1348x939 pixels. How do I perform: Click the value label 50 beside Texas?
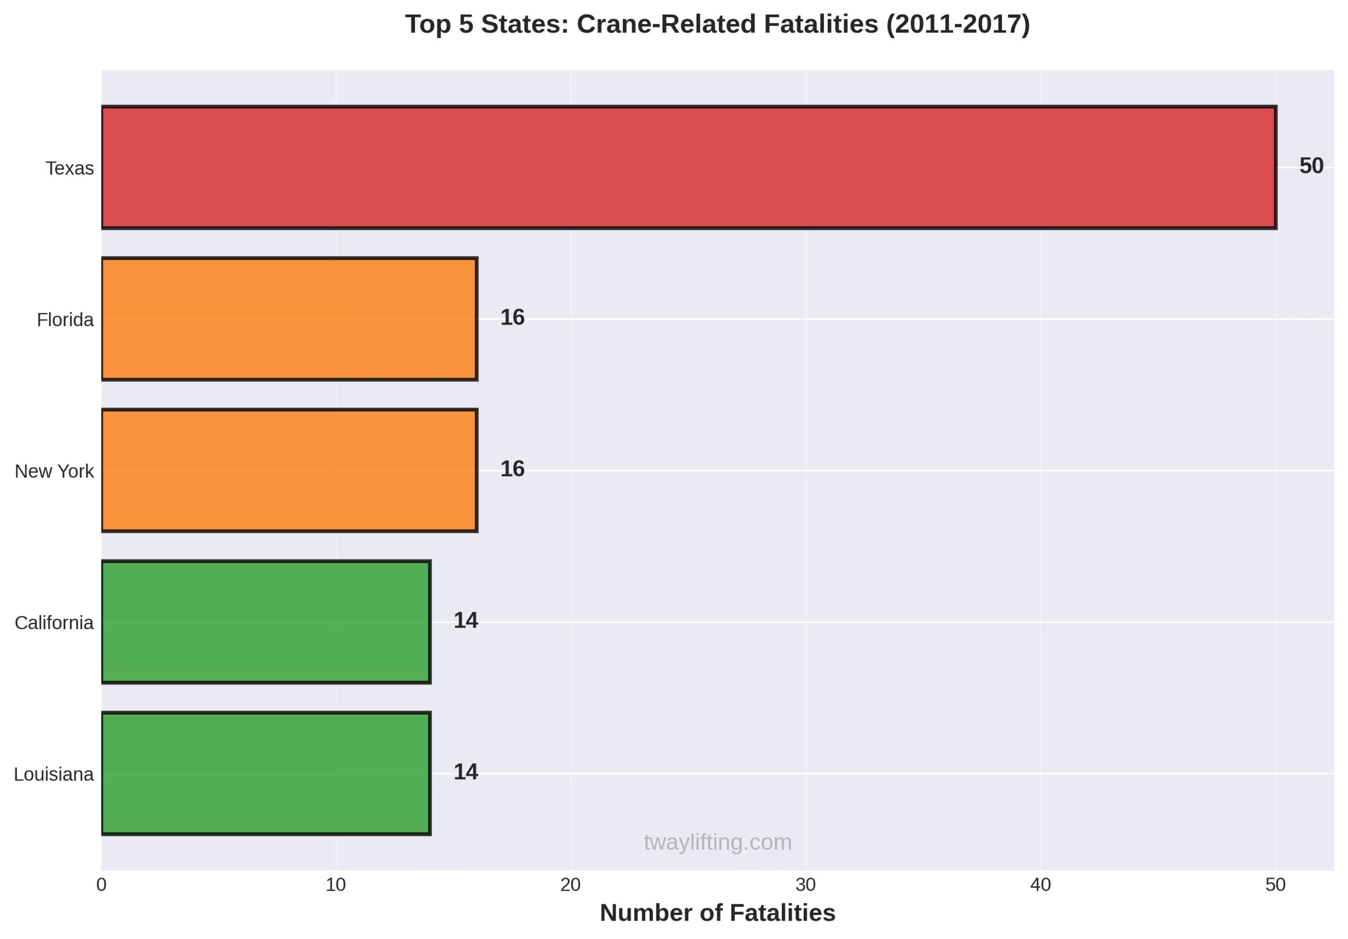(x=1311, y=166)
